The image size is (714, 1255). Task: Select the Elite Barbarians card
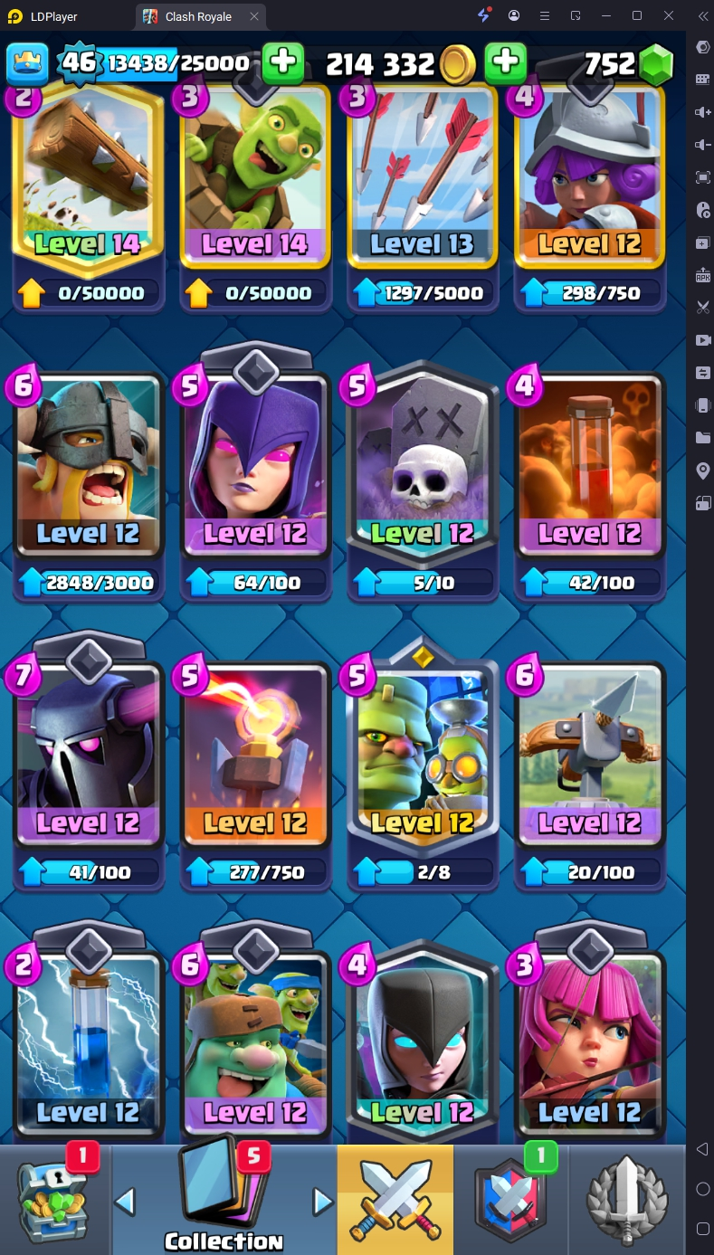pyautogui.click(x=88, y=463)
